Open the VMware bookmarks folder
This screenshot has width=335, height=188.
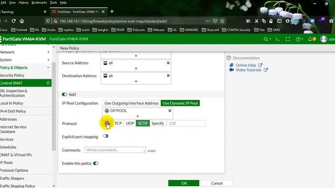[x=156, y=30]
